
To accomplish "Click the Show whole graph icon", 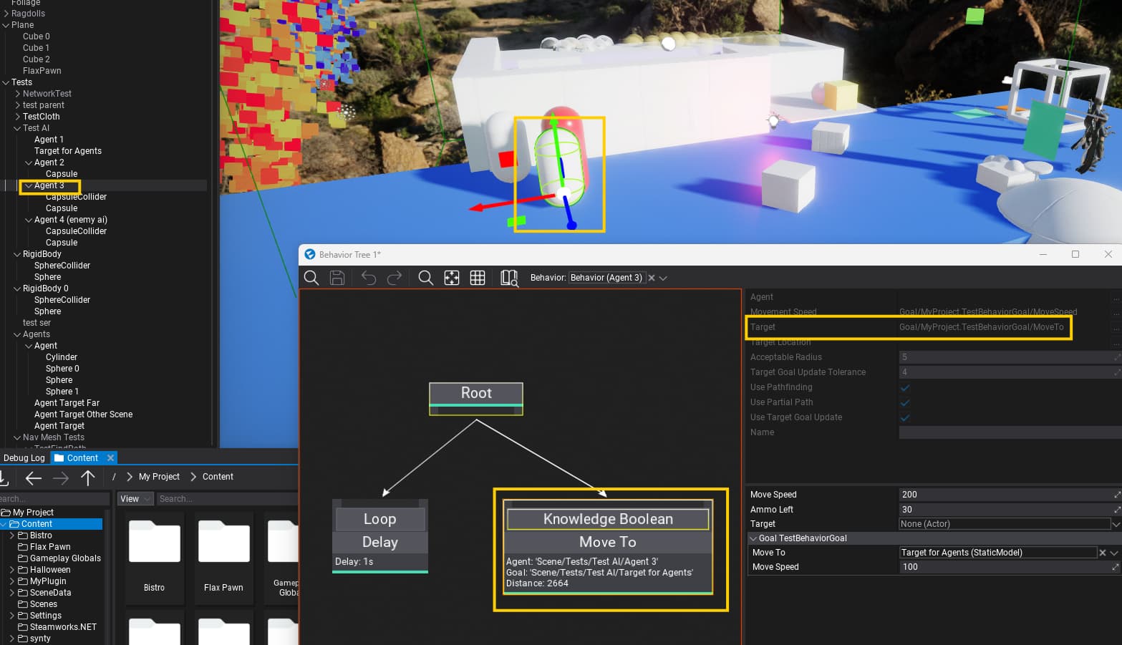I will pyautogui.click(x=452, y=278).
